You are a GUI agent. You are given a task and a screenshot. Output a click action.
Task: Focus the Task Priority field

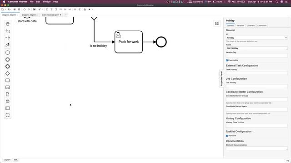[x=256, y=73]
